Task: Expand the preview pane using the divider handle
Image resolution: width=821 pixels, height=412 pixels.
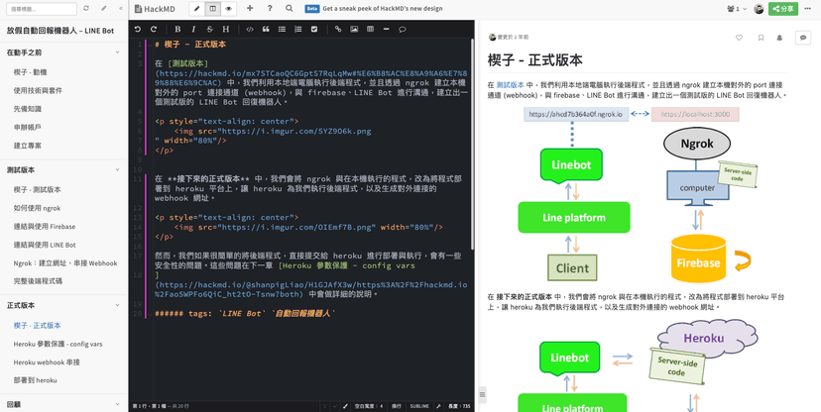Action: point(482,395)
